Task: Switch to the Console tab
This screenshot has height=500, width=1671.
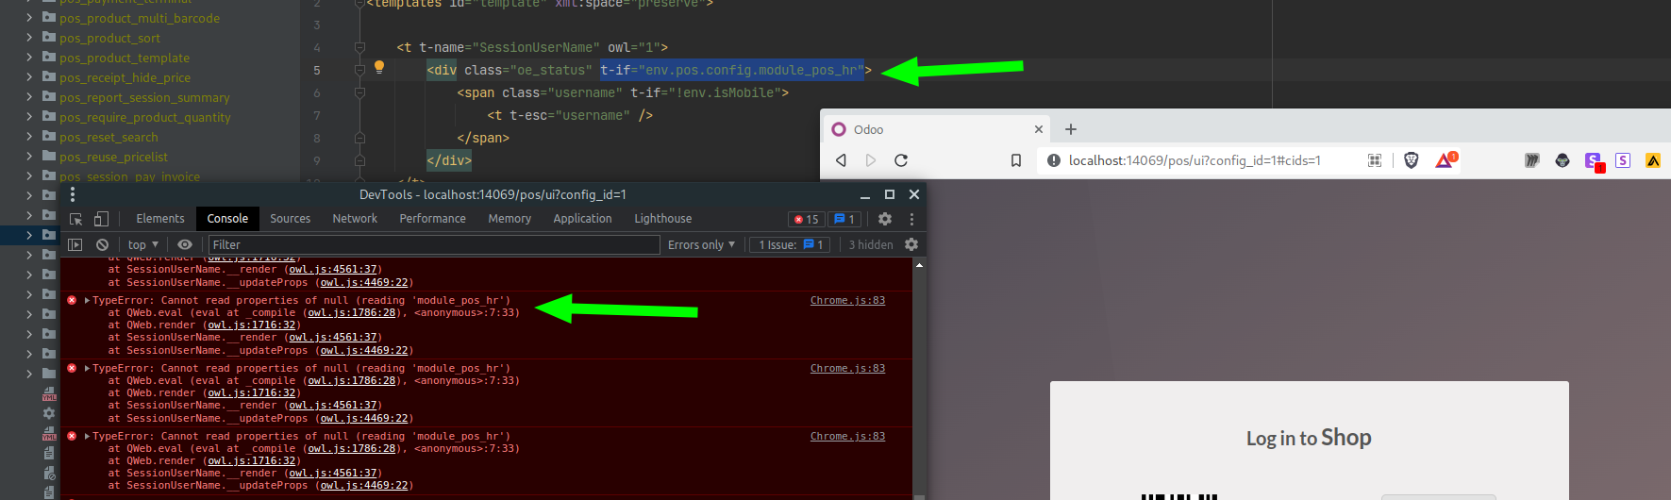Action: [x=227, y=219]
